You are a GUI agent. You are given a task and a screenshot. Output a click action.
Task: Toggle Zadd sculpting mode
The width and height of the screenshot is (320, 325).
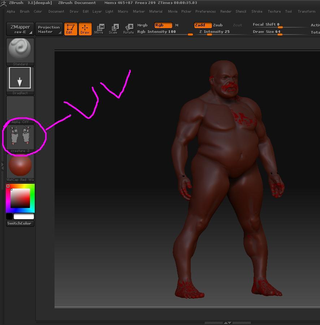click(203, 25)
